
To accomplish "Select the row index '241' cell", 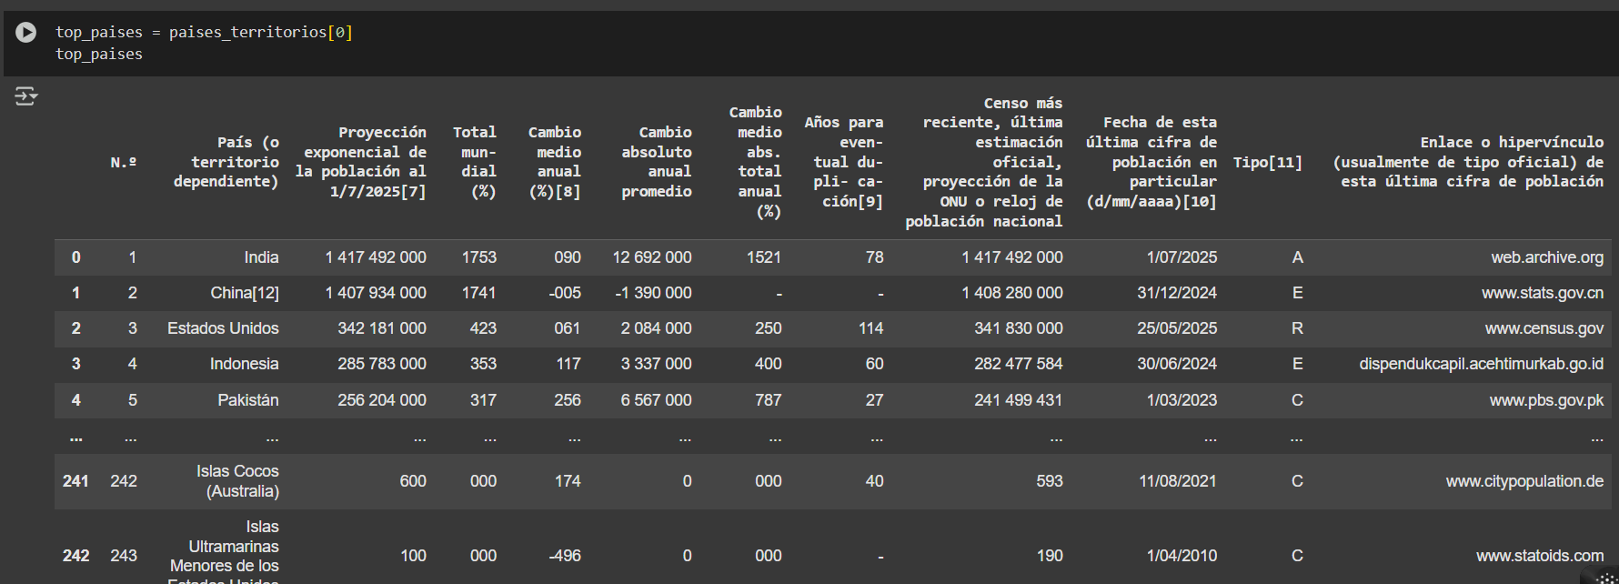I will coord(75,481).
